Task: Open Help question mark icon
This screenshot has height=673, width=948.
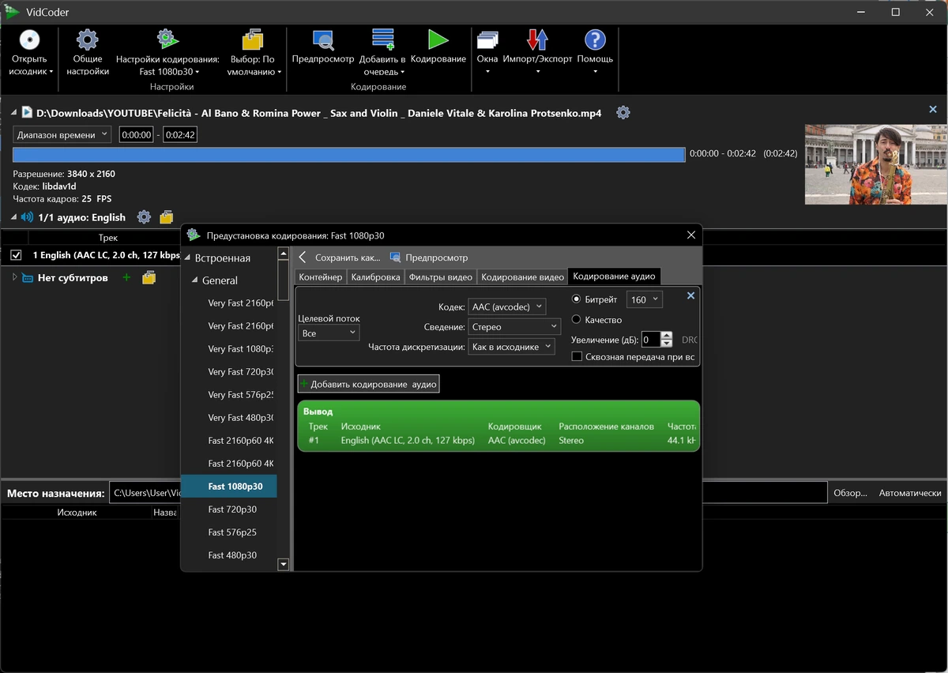Action: coord(595,39)
